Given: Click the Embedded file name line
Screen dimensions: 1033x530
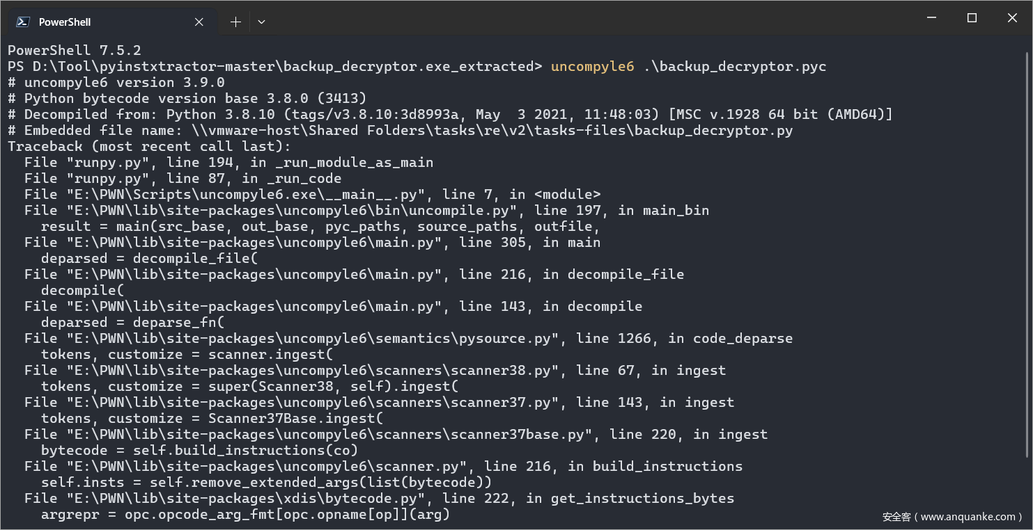Looking at the screenshot, I should [x=400, y=131].
